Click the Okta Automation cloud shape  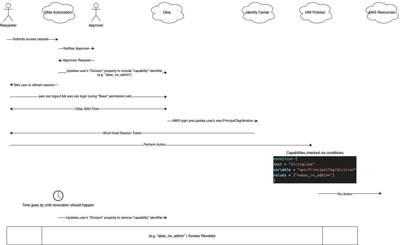tap(58, 12)
